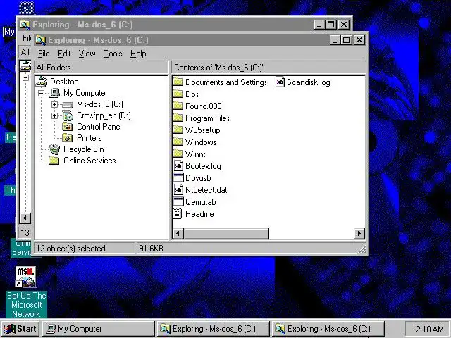Open the Control Panel folder icon
The image size is (451, 338).
68,127
